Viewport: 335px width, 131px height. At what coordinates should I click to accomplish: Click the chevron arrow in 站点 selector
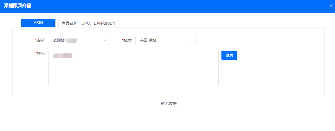coord(191,40)
